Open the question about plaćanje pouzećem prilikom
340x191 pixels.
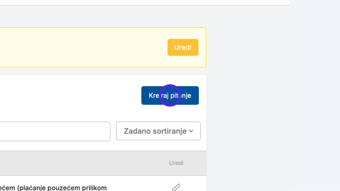(x=53, y=188)
